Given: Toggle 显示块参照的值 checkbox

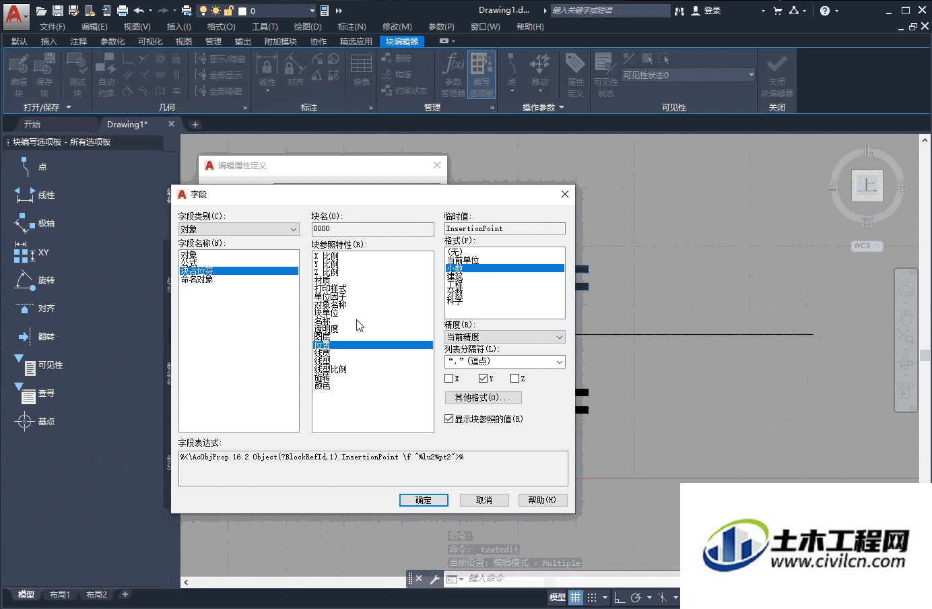Looking at the screenshot, I should click(x=448, y=419).
